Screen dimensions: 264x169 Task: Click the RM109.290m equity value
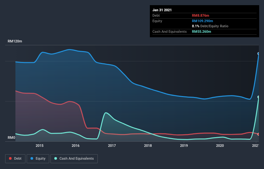pyautogui.click(x=202, y=21)
